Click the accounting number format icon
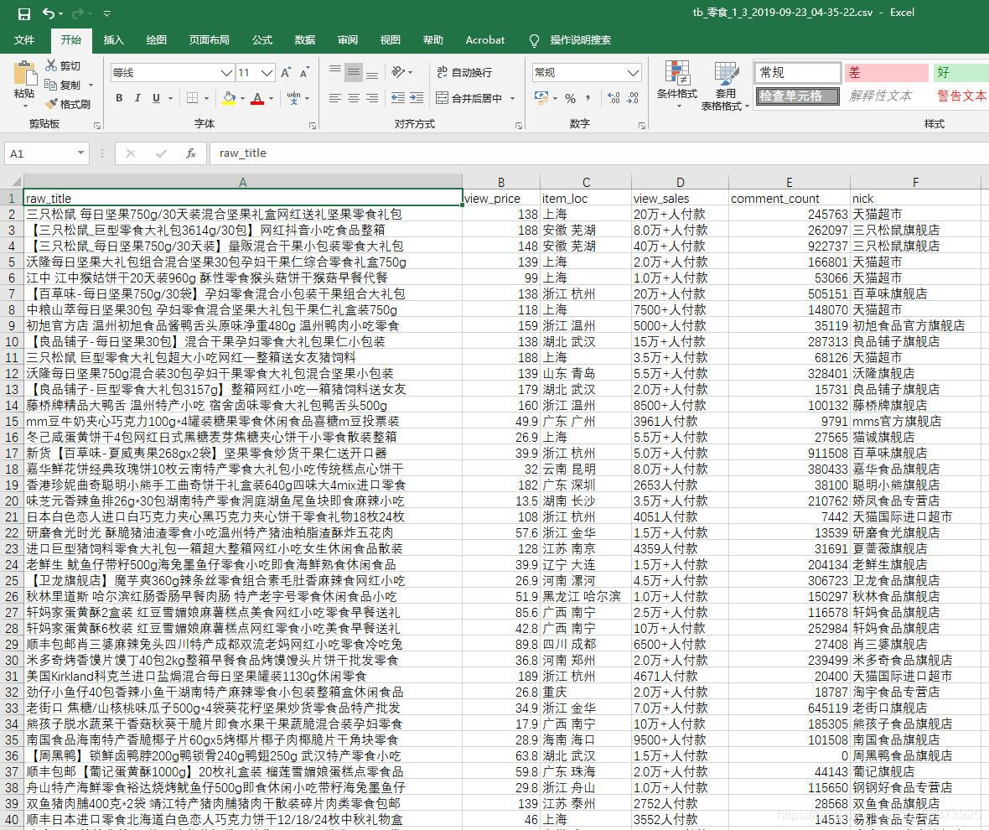 [x=541, y=98]
